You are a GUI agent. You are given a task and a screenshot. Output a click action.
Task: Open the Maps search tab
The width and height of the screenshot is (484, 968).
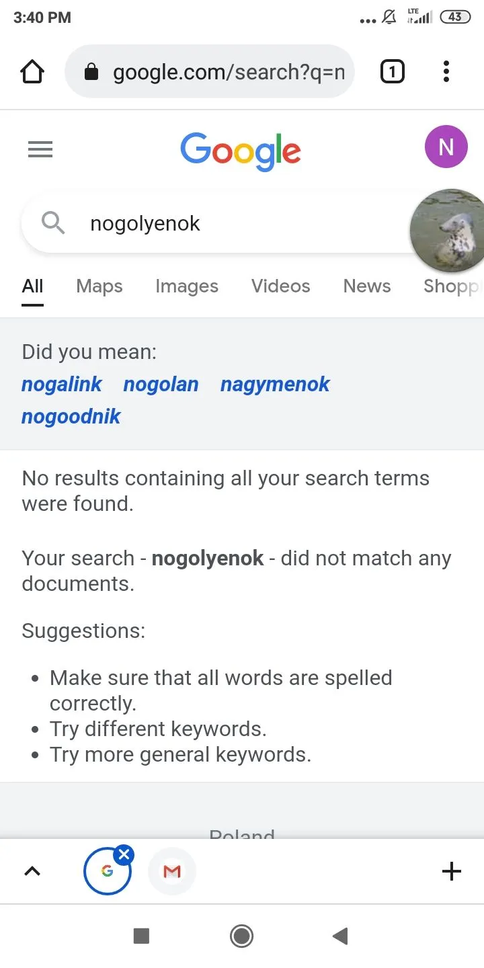[x=99, y=286]
